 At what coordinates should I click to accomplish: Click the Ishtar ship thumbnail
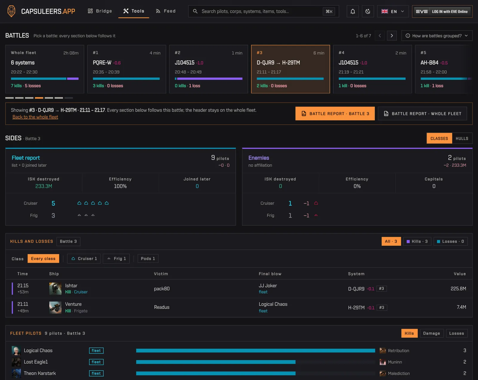(x=55, y=289)
